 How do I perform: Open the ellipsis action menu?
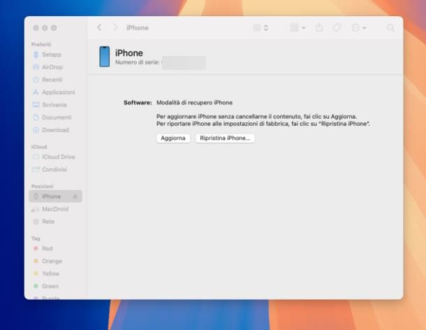click(x=359, y=28)
